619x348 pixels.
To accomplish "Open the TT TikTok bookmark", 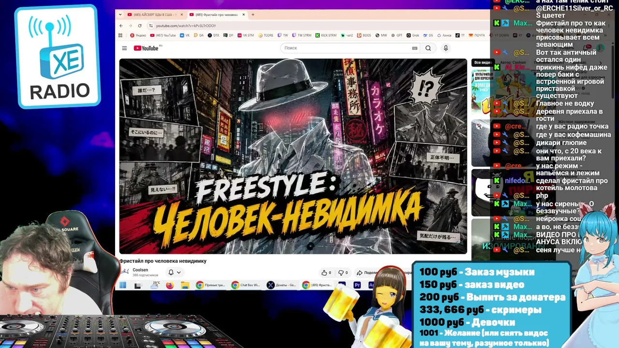I will tap(460, 35).
